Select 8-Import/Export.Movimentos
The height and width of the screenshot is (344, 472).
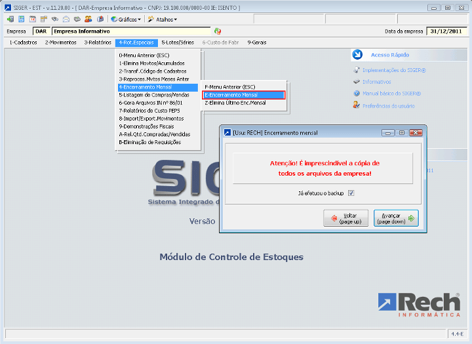[158, 119]
